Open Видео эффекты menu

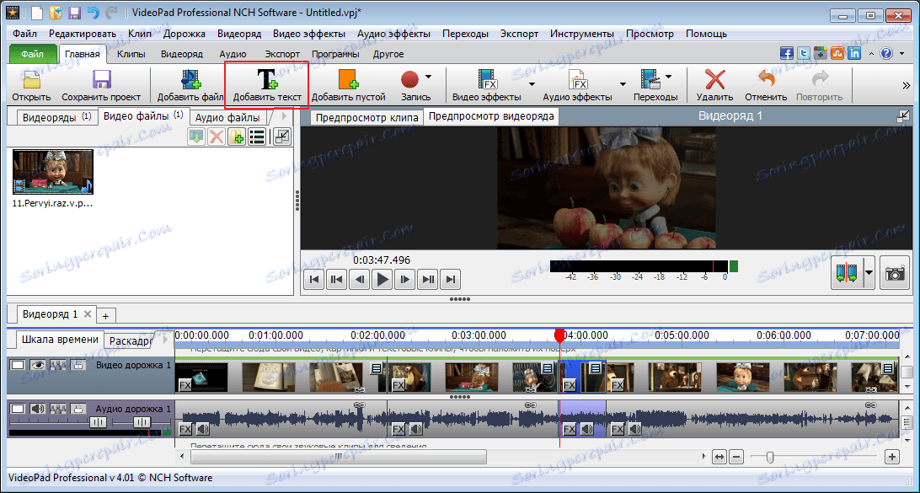309,34
